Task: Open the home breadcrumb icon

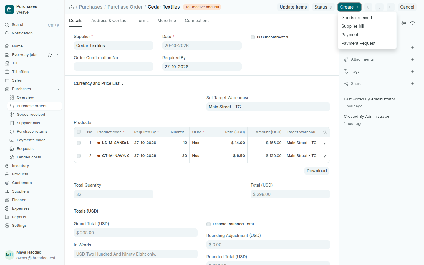Action: tap(72, 7)
